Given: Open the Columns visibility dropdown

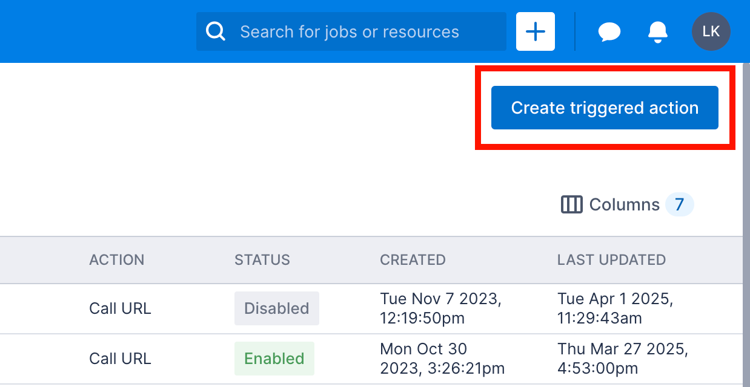Looking at the screenshot, I should tap(625, 204).
